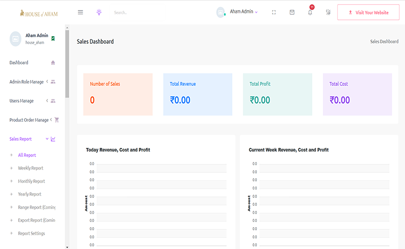Click the Visit Your Website button
Screen dimensions: 405x249
point(368,12)
